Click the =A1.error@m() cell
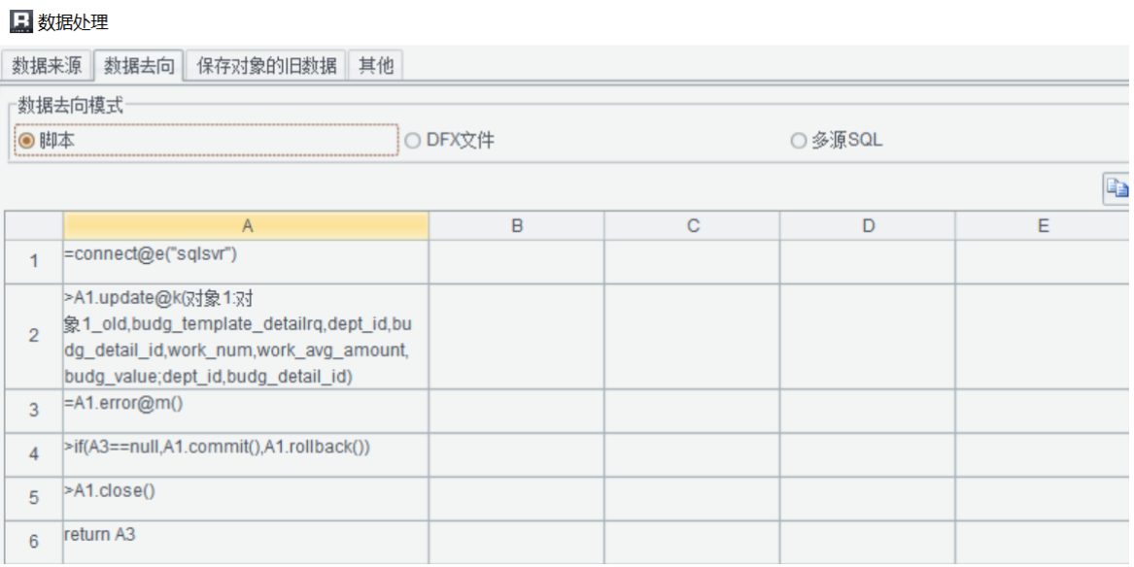 click(x=247, y=411)
